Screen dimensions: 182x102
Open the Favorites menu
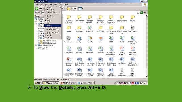(53, 5)
